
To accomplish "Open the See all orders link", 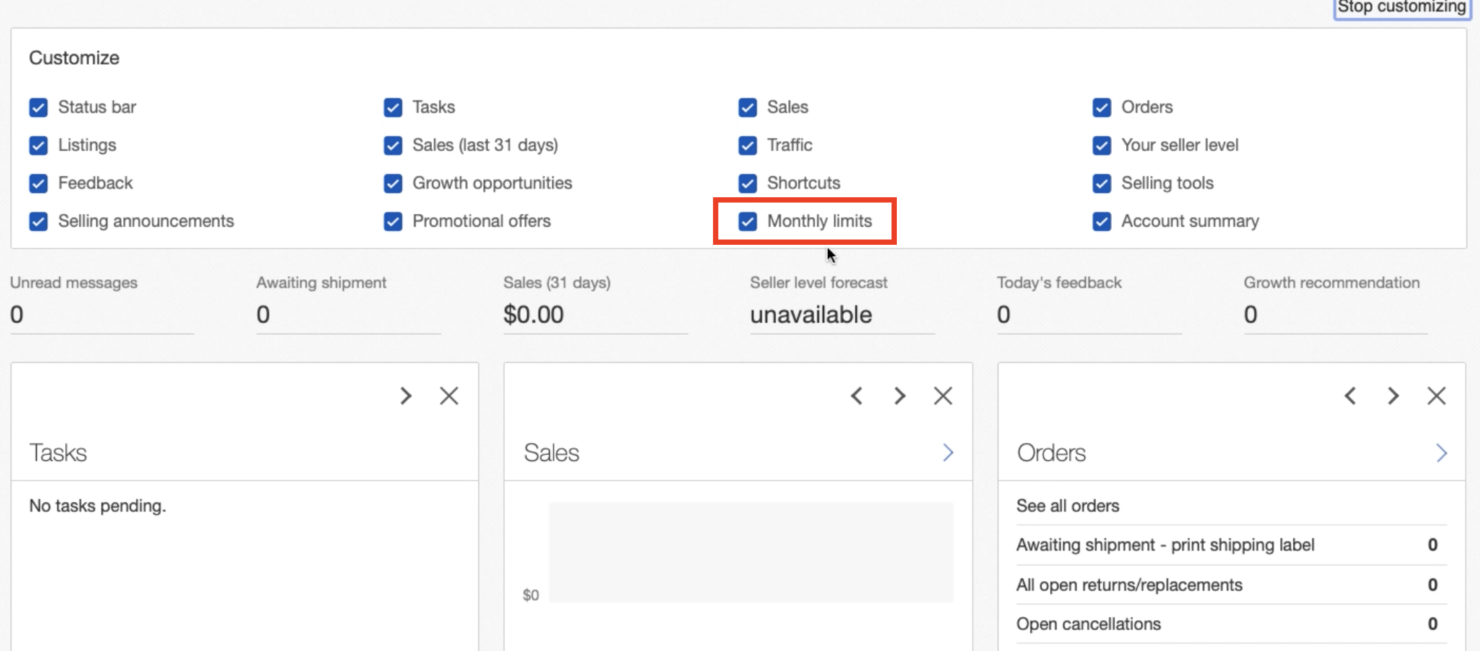I will (x=1067, y=506).
